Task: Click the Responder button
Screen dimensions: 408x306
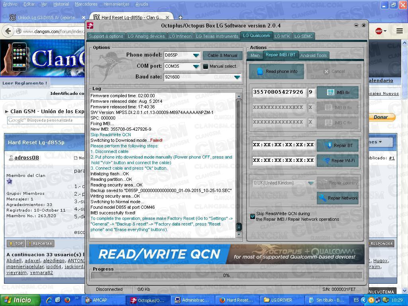Action: click(x=381, y=243)
